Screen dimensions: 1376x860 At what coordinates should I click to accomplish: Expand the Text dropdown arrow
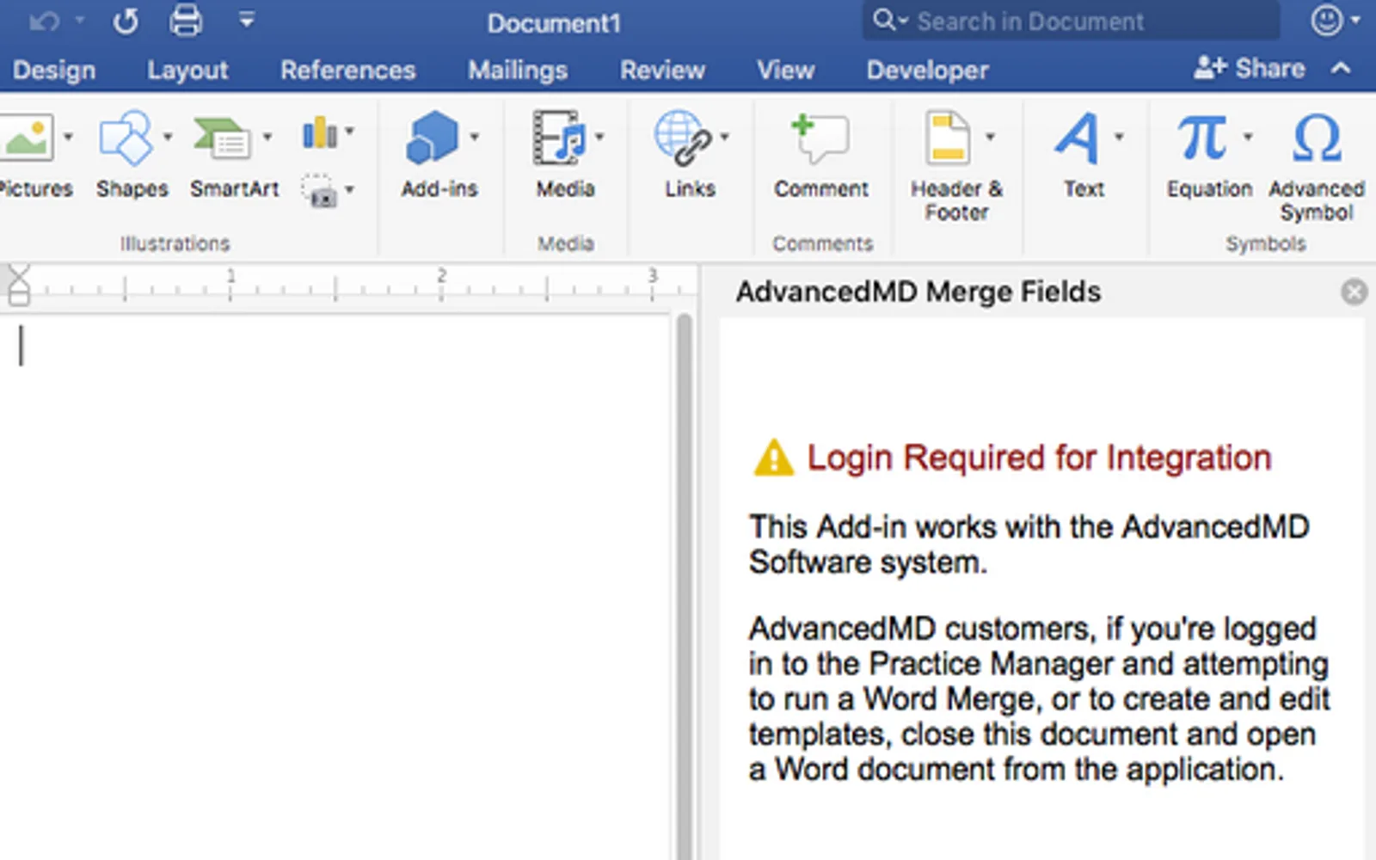pyautogui.click(x=1119, y=137)
